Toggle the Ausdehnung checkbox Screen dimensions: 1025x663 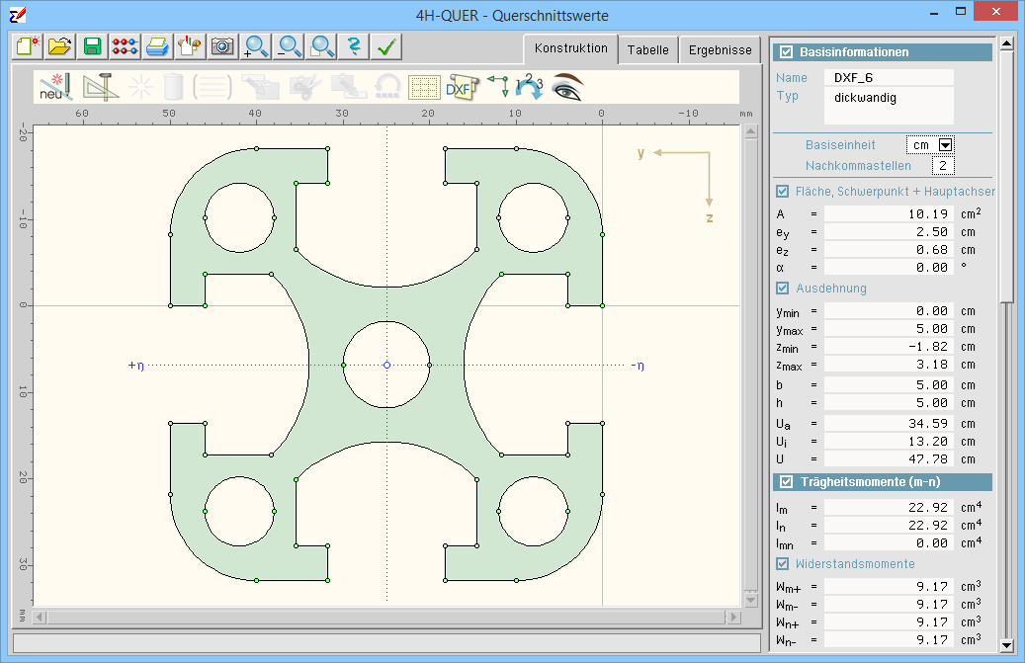click(x=783, y=289)
